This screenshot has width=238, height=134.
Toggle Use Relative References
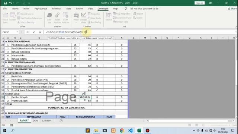tap(30, 18)
